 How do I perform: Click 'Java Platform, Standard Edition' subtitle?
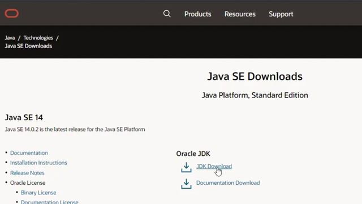(x=255, y=95)
